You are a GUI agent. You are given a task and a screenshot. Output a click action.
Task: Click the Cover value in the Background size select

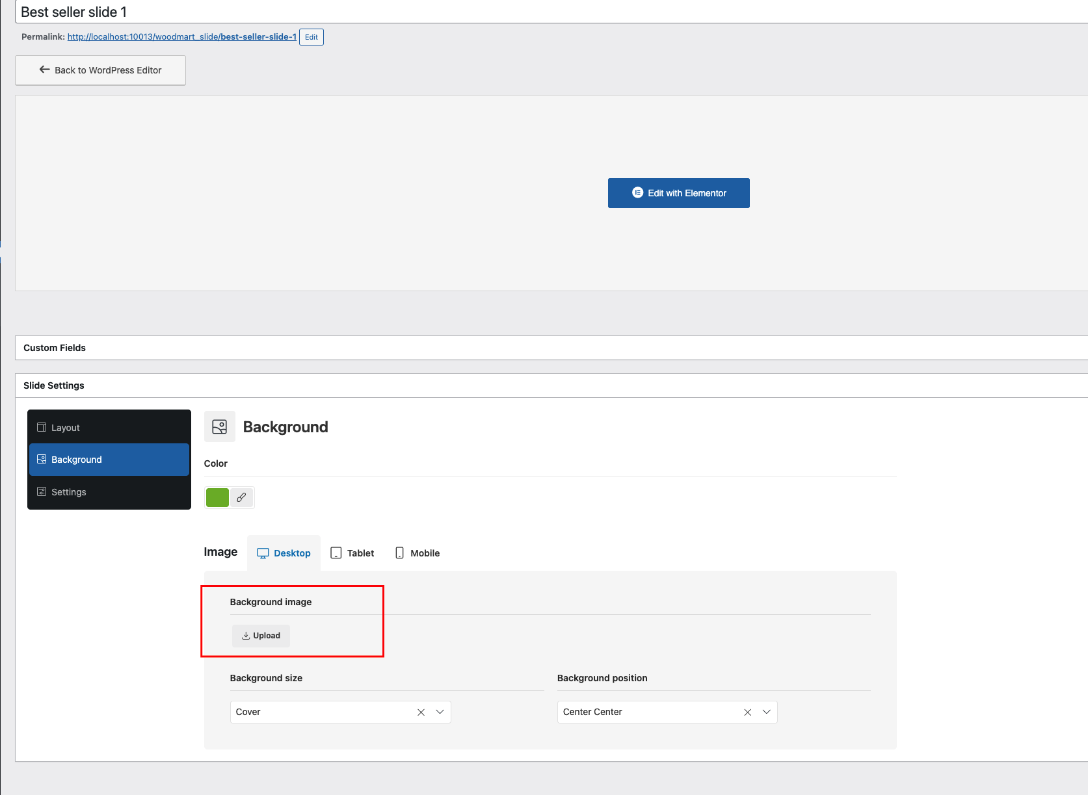(x=248, y=712)
